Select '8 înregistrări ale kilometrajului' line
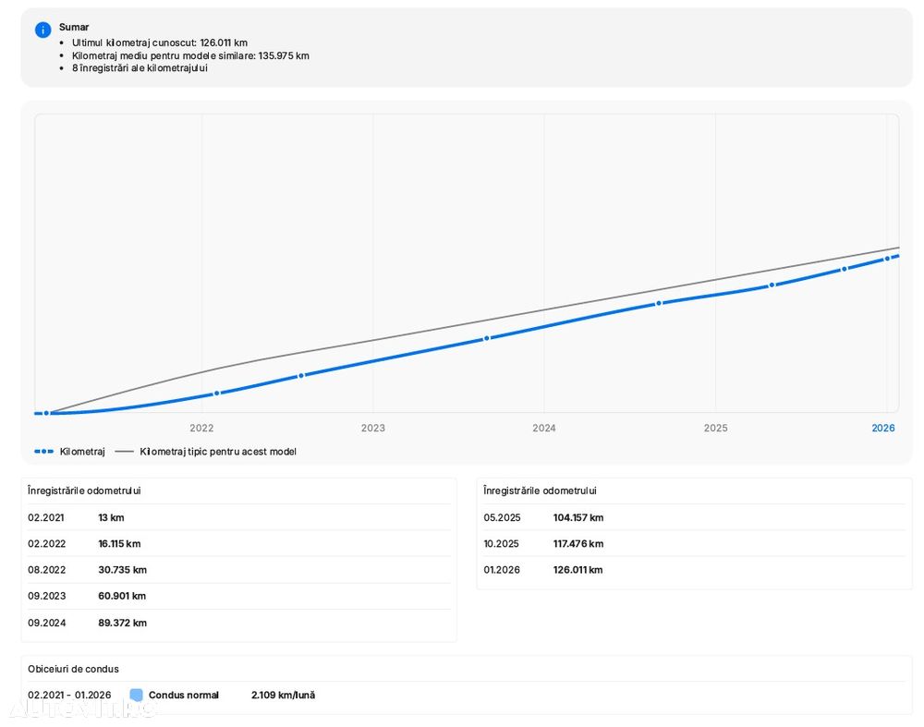 [x=140, y=67]
